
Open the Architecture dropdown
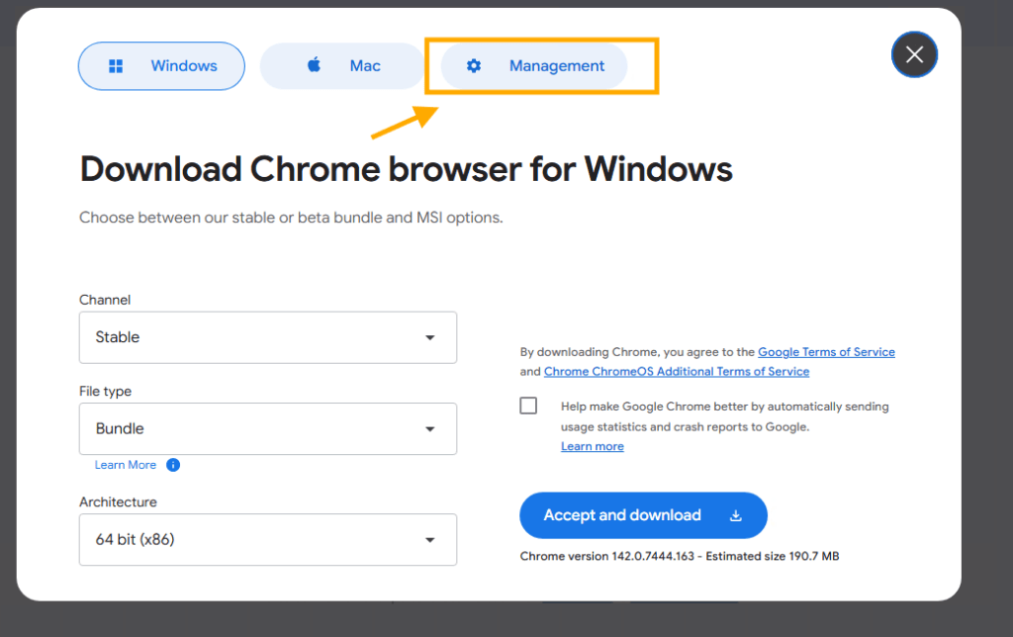coord(267,539)
